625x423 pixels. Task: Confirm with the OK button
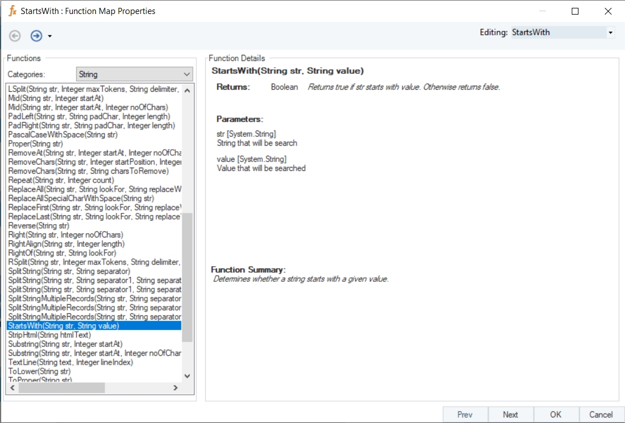point(555,415)
